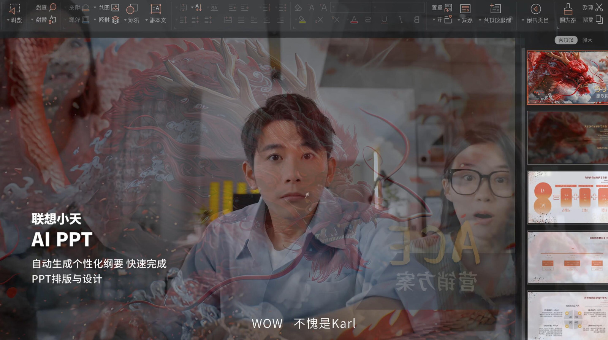Toggle Bold (B) formatting

[416, 20]
